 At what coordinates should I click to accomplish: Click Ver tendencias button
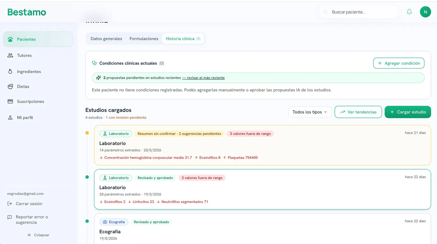(x=358, y=112)
